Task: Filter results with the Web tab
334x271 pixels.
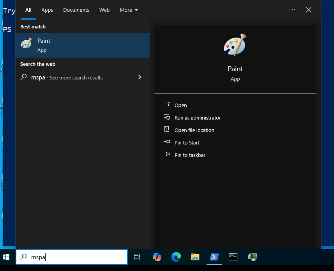Action: tap(104, 10)
